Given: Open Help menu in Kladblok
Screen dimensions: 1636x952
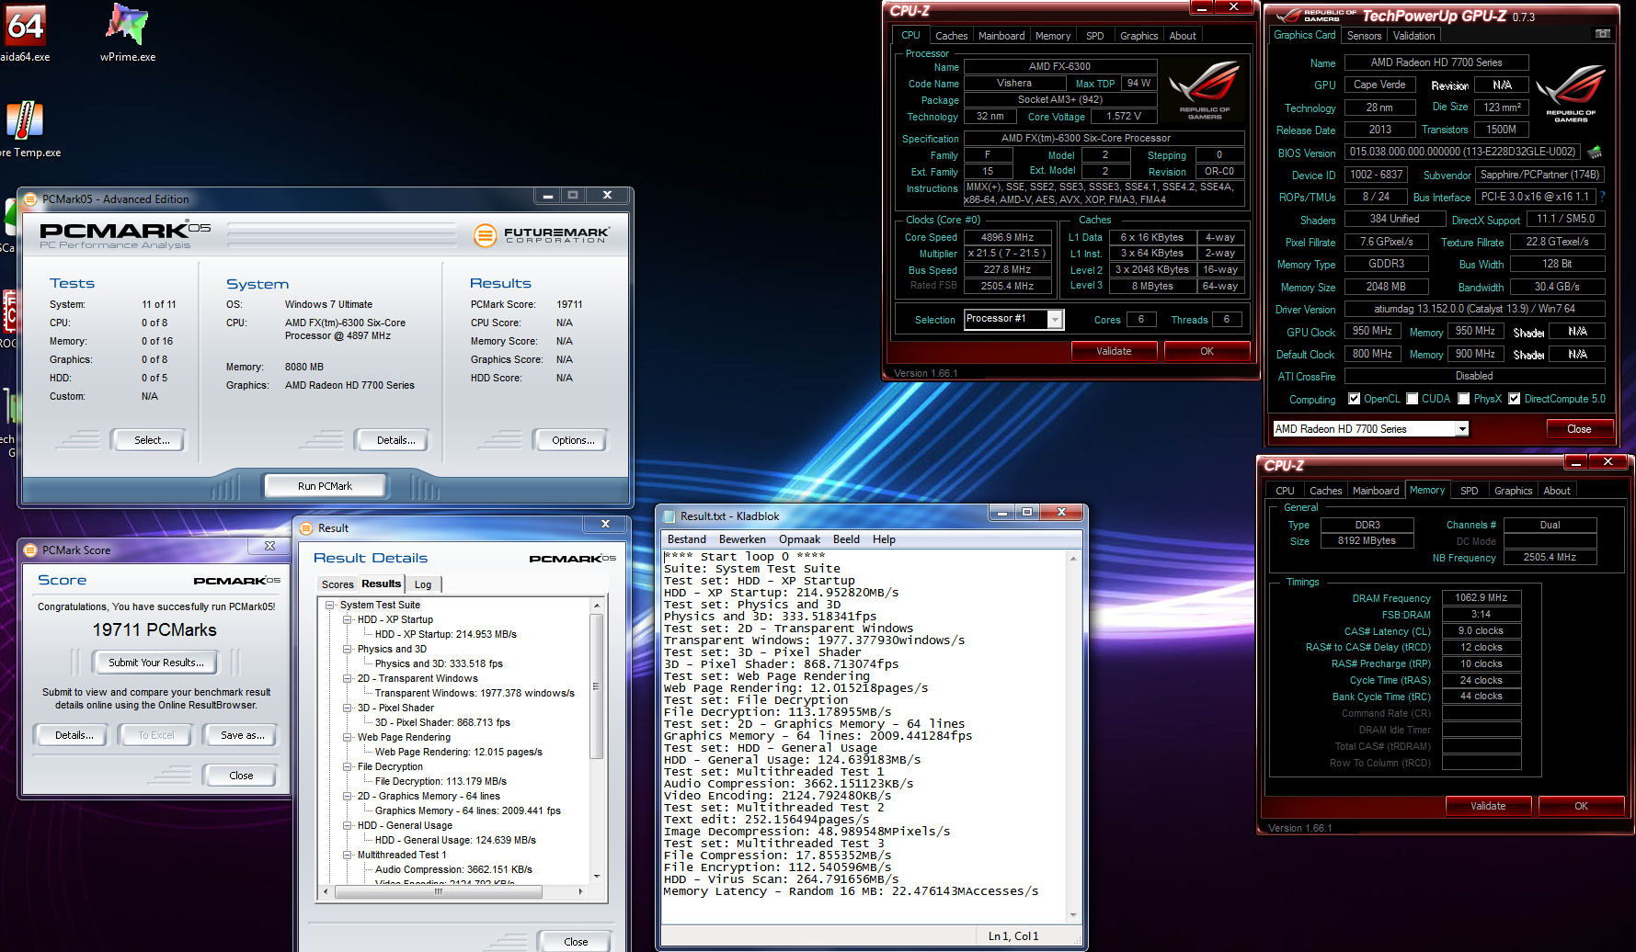Looking at the screenshot, I should pyautogui.click(x=884, y=539).
